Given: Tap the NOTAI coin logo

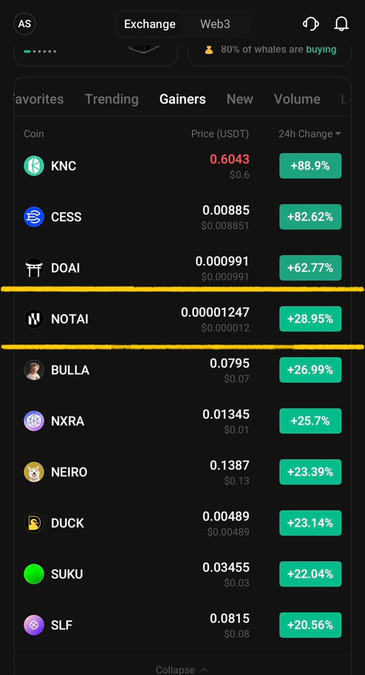Looking at the screenshot, I should coord(34,319).
